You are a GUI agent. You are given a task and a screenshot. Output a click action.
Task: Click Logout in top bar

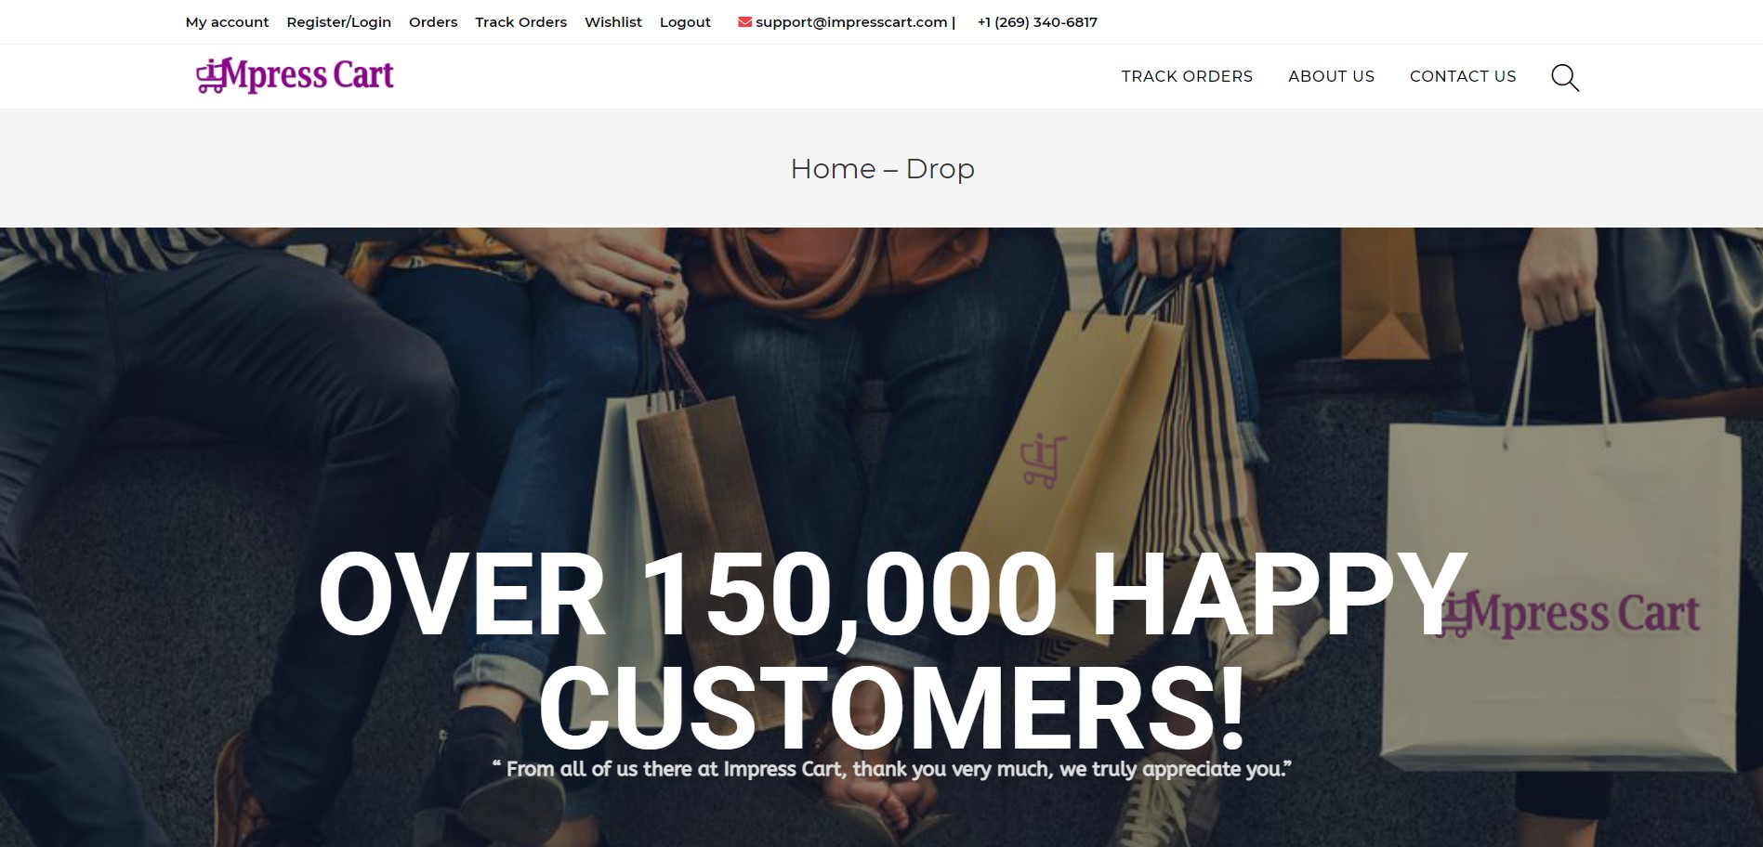[685, 22]
